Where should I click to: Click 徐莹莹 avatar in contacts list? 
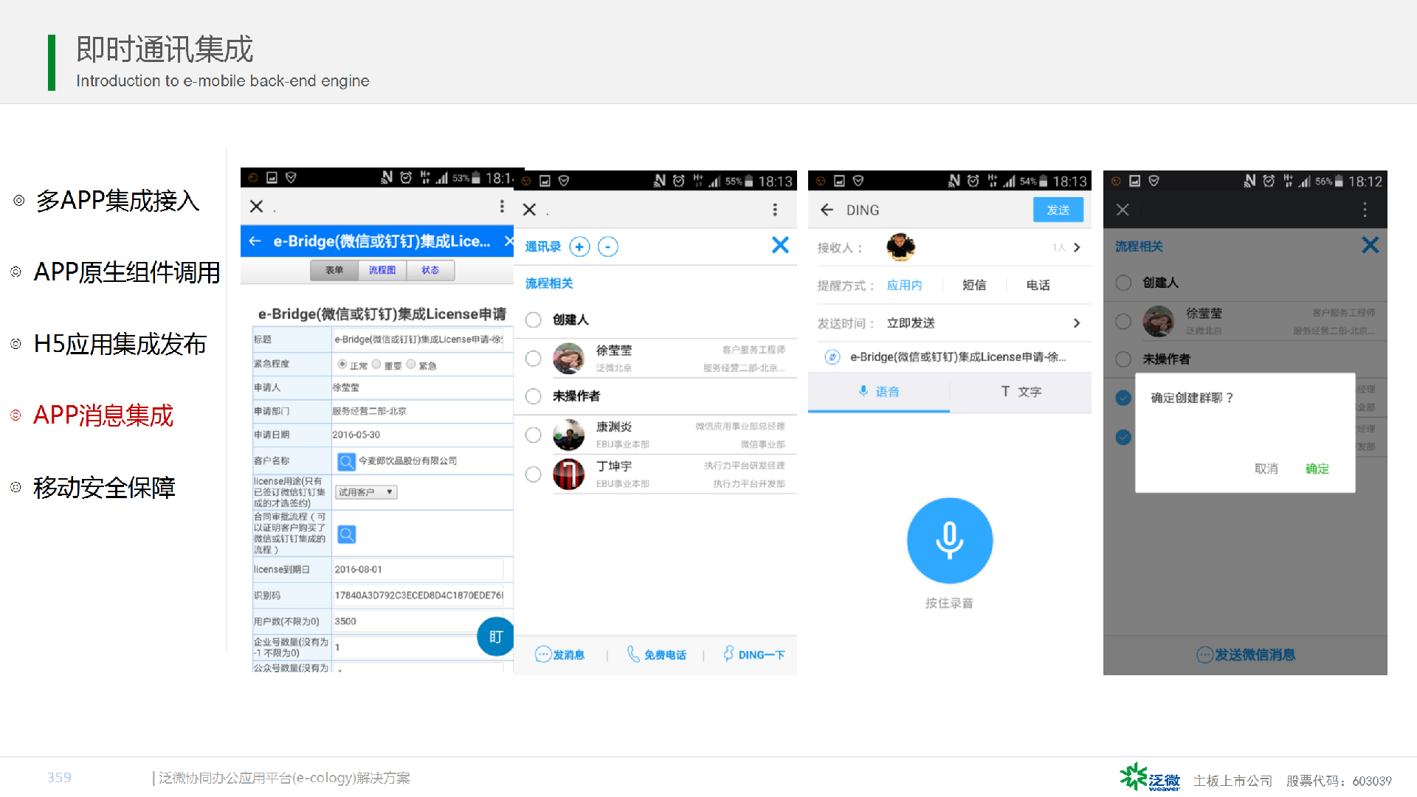coord(568,359)
